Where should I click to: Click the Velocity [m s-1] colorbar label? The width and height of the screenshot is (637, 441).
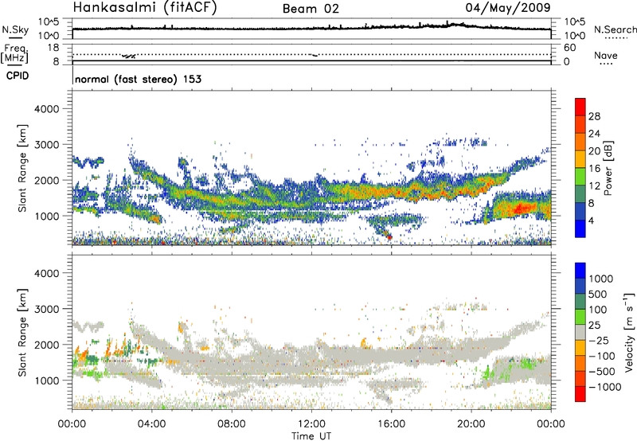(629, 332)
